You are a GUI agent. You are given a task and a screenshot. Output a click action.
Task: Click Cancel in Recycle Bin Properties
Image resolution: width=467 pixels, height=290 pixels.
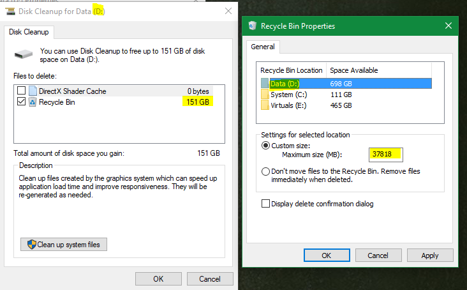pos(378,256)
